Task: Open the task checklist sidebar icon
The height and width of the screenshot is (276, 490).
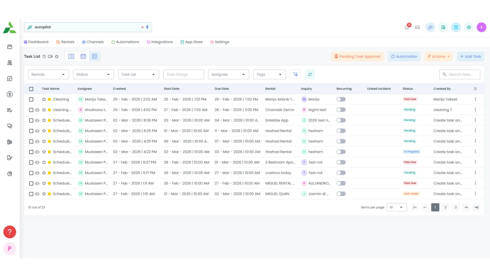Action: click(x=10, y=110)
